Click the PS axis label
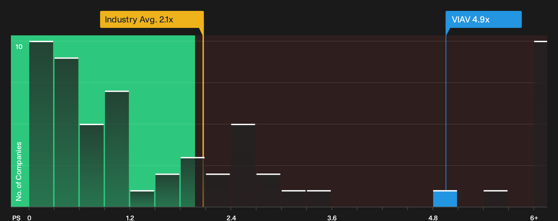The width and height of the screenshot is (558, 221). (x=16, y=218)
